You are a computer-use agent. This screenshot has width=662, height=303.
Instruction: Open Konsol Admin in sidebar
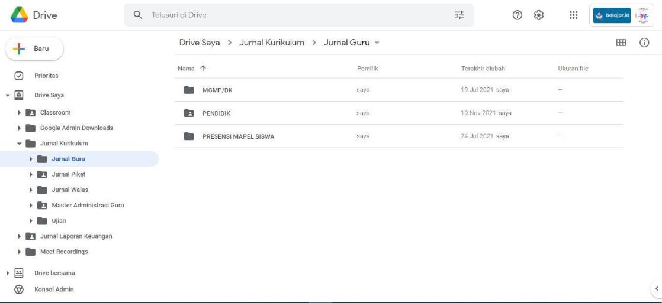[53, 289]
